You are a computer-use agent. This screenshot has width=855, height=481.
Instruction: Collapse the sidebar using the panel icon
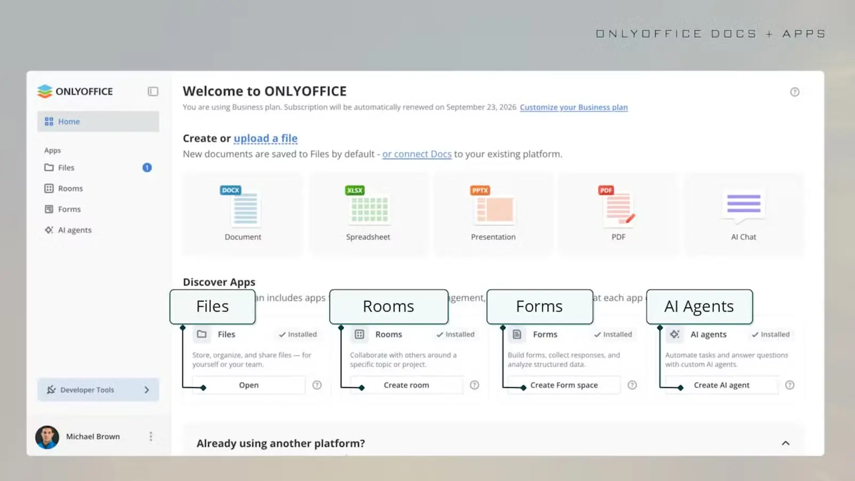coord(153,91)
